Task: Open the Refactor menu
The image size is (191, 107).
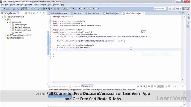Action: point(20,5)
